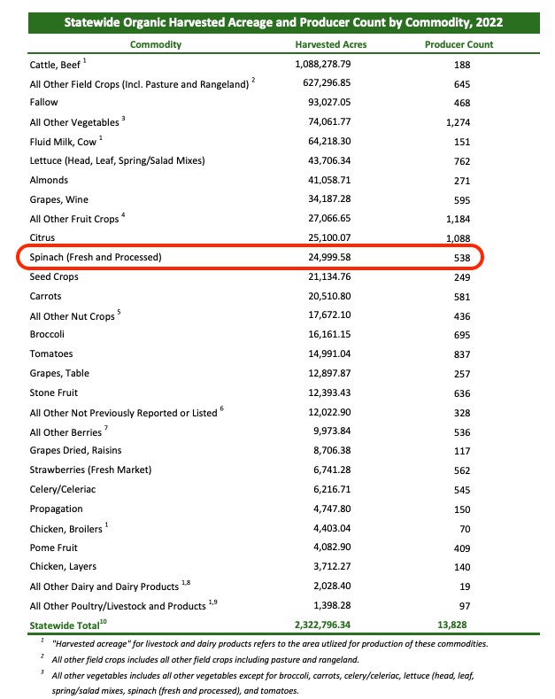Select the Grapes, Wine commodity
555x699 pixels.
[59, 200]
